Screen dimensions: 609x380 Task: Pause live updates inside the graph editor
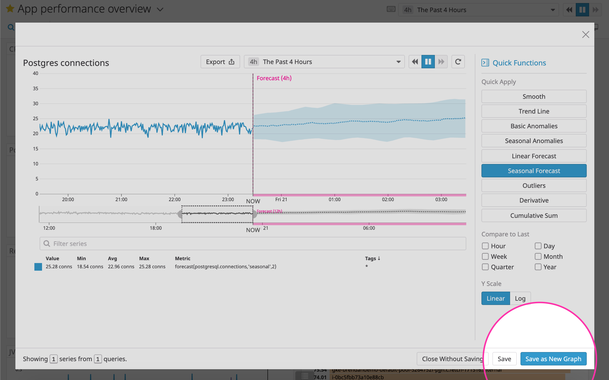pos(428,61)
